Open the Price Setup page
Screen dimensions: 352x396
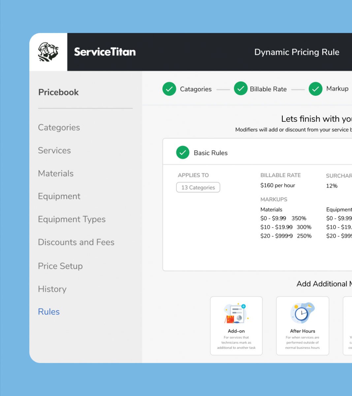(60, 266)
